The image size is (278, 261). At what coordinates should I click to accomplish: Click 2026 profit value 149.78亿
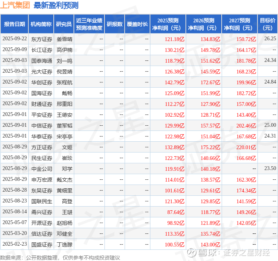point(210,50)
